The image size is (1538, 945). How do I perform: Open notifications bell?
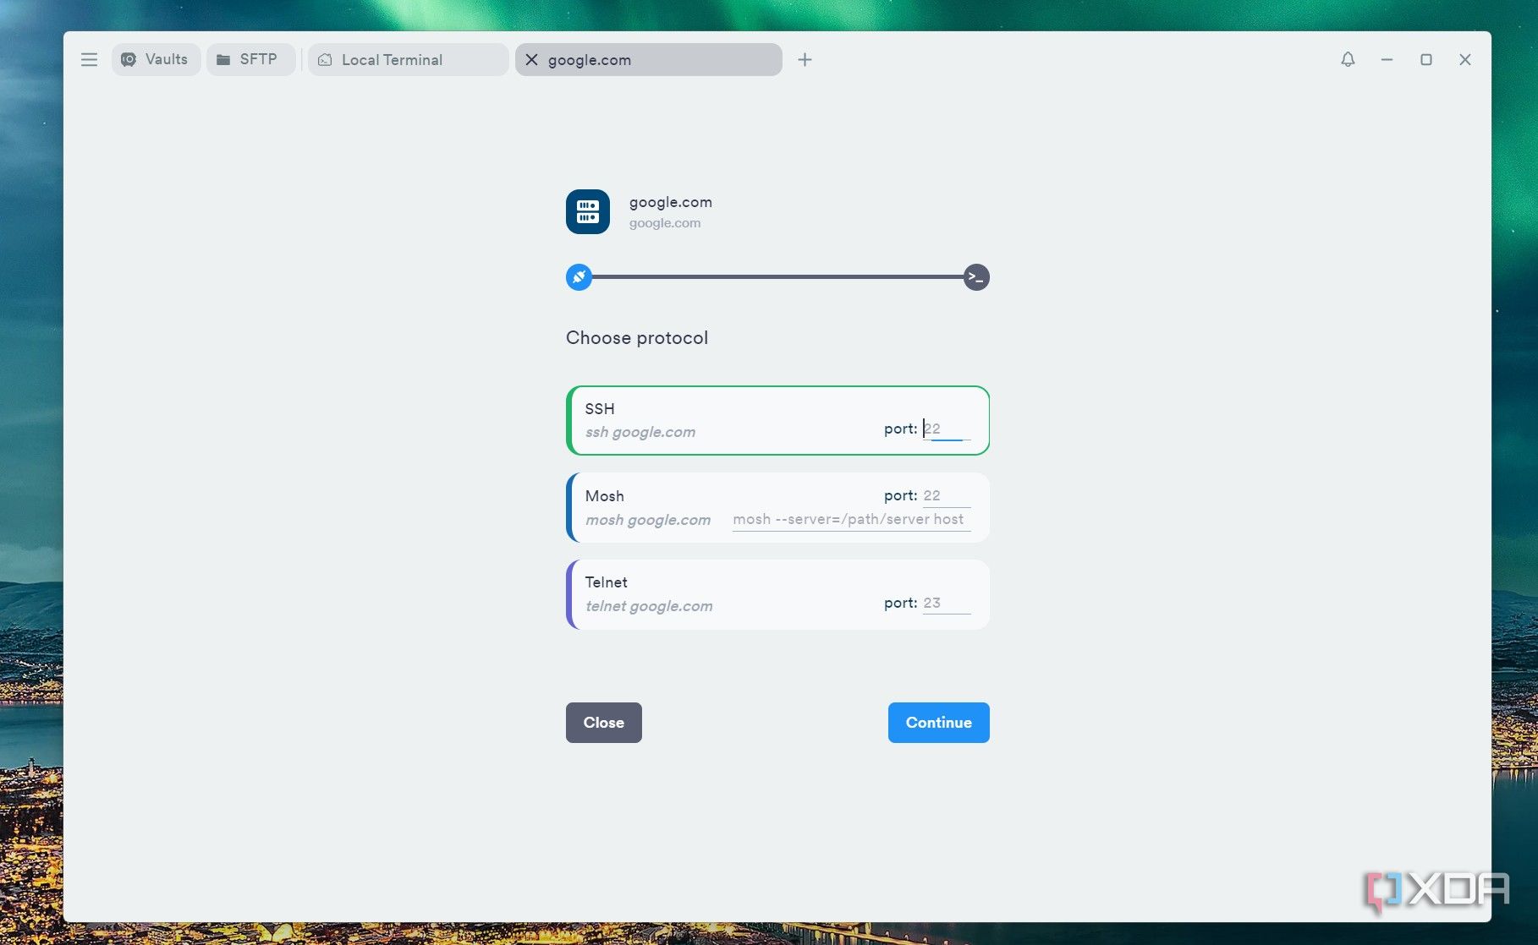[1348, 60]
